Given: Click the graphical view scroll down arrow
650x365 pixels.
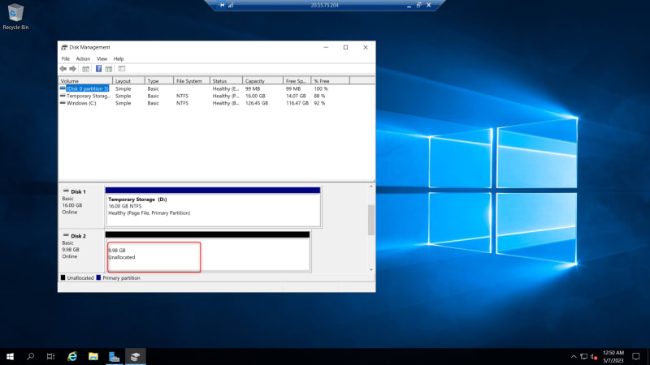Looking at the screenshot, I should point(371,269).
